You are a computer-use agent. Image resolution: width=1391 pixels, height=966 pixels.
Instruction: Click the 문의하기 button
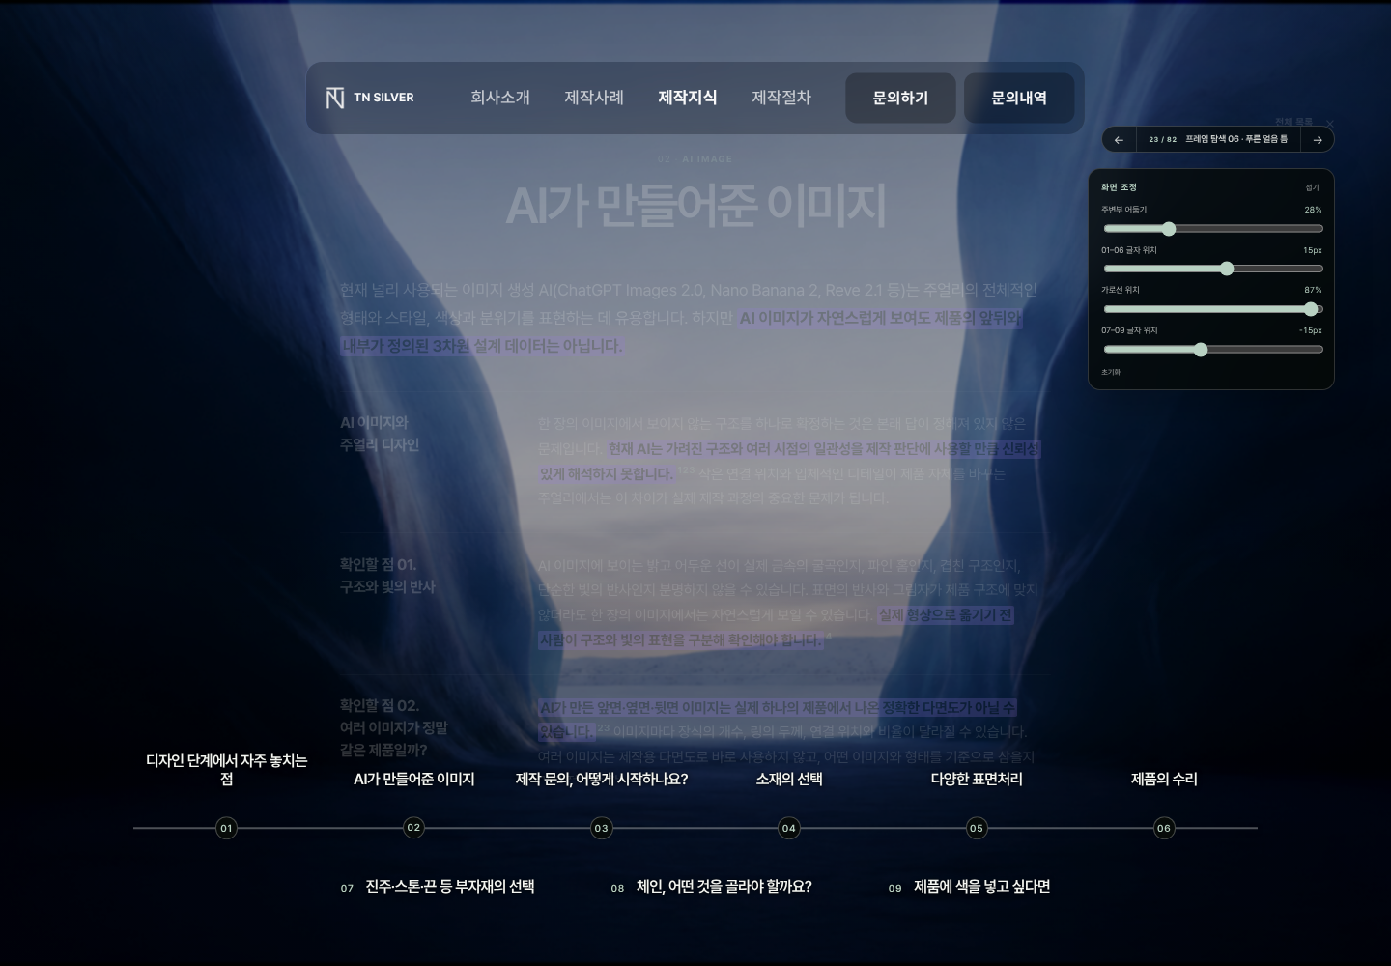pyautogui.click(x=900, y=98)
